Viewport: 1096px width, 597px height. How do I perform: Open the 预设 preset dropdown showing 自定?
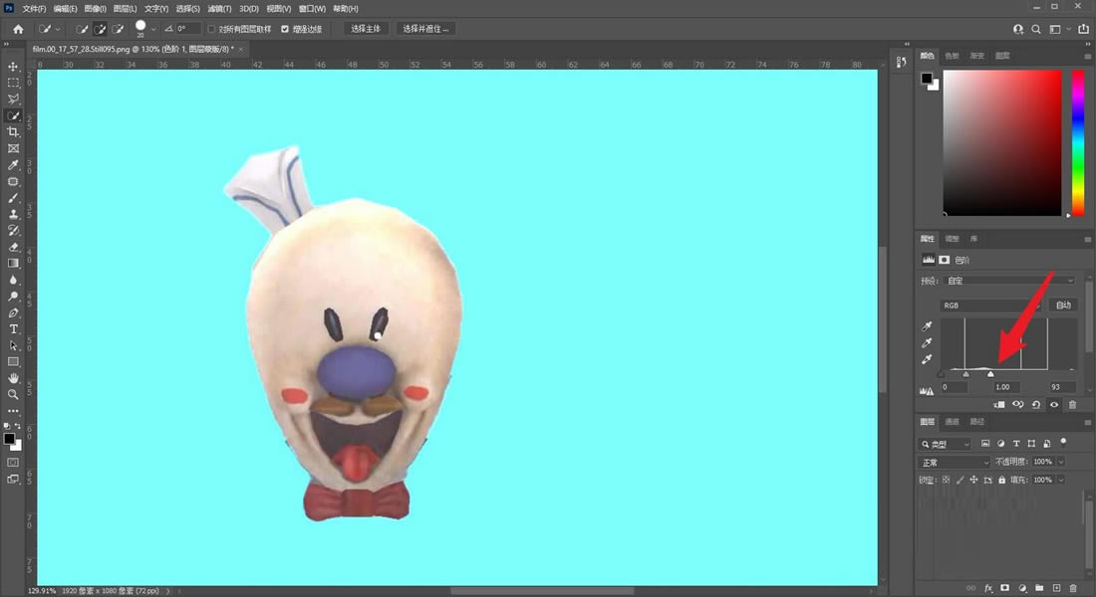click(x=1009, y=281)
